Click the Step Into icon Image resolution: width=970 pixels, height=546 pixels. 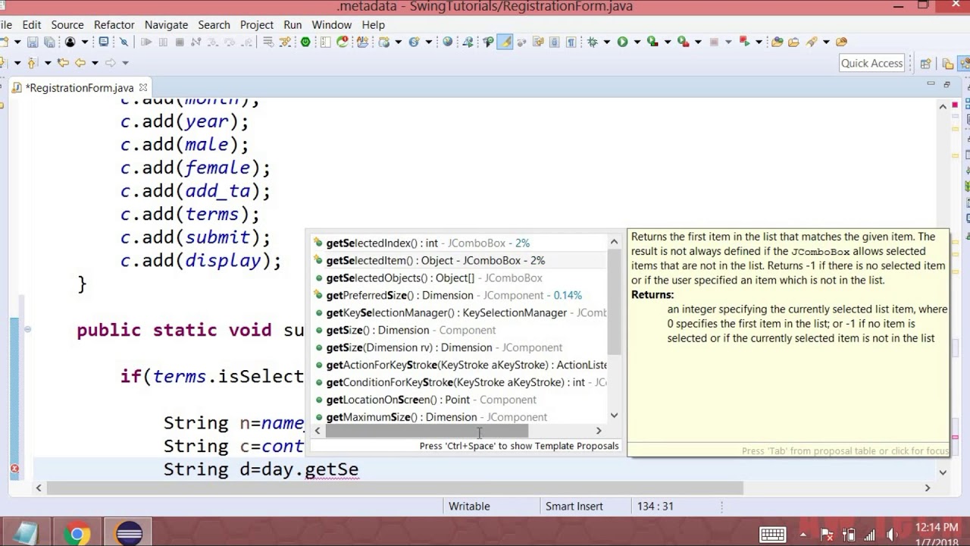(213, 42)
